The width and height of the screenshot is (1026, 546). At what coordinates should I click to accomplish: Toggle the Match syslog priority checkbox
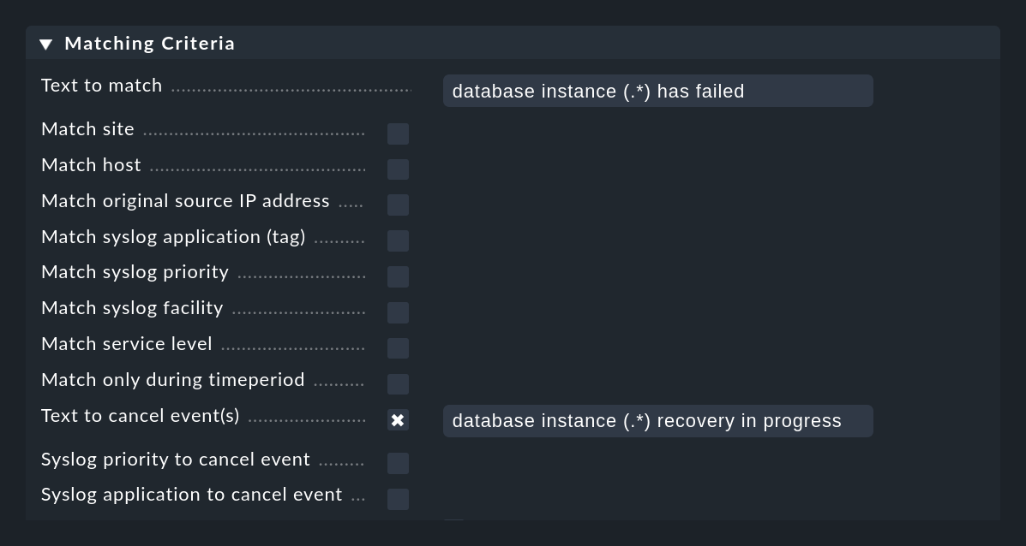[x=398, y=277]
